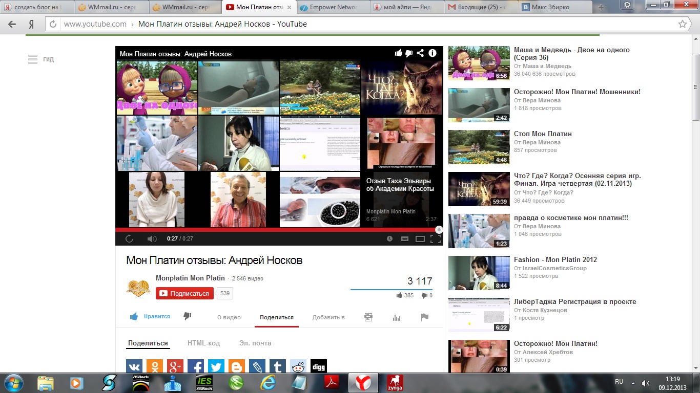
Task: Open the ГИД guide menu
Action: [x=41, y=59]
